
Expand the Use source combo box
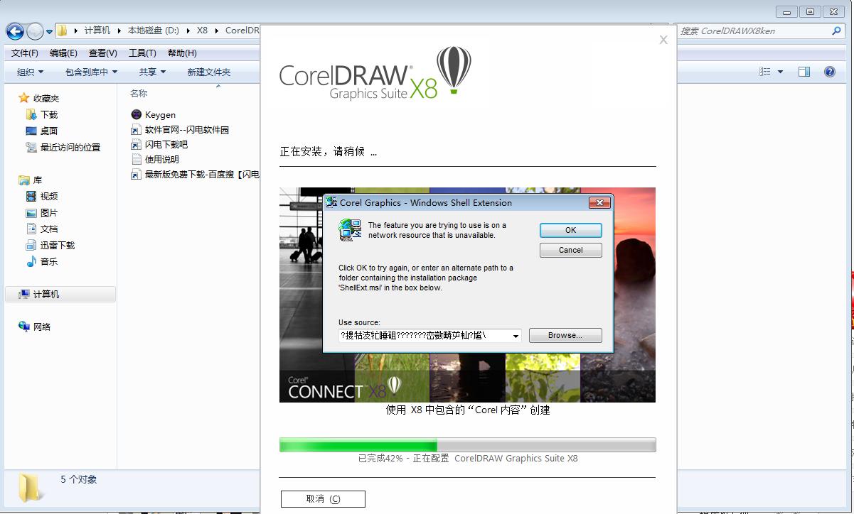pyautogui.click(x=518, y=335)
